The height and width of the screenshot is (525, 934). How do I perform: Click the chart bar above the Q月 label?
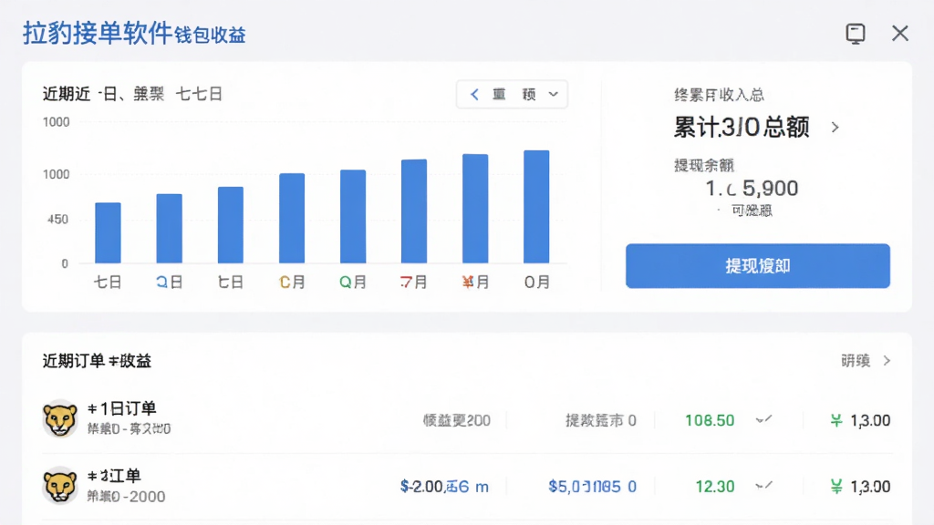(353, 217)
